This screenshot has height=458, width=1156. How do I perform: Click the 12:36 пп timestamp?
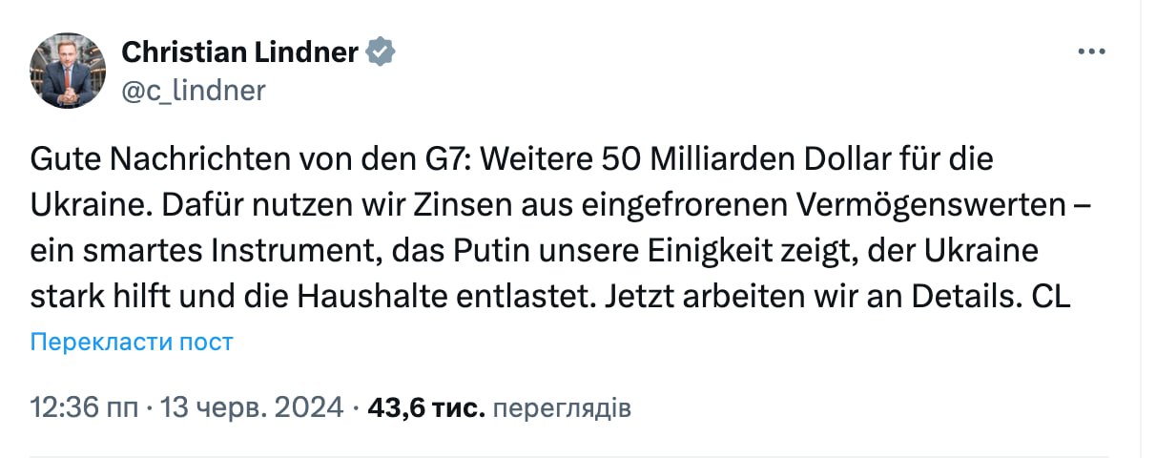tap(83, 408)
